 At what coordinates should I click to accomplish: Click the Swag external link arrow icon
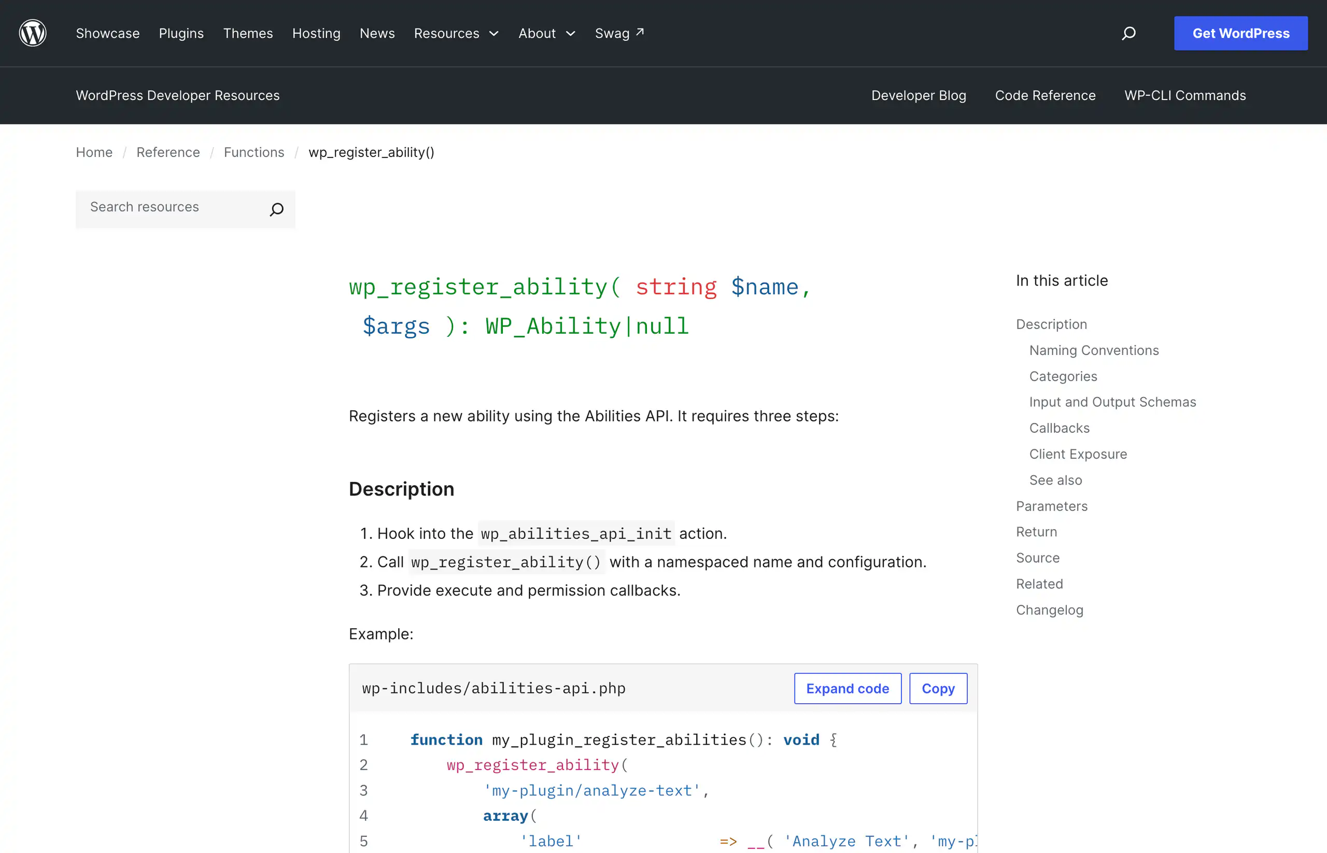pyautogui.click(x=640, y=32)
